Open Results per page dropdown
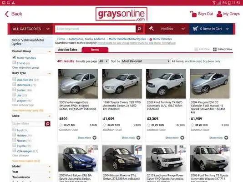The image size is (243, 182). coord(104,61)
